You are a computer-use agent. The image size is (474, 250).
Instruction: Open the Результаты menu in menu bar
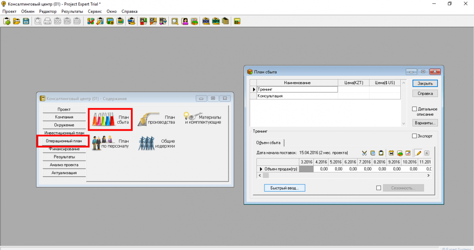coord(72,12)
